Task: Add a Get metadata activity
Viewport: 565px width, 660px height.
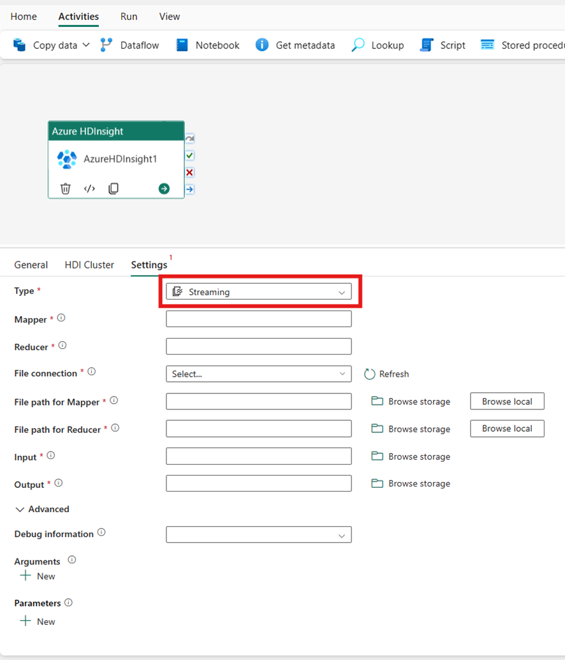Action: pos(295,45)
